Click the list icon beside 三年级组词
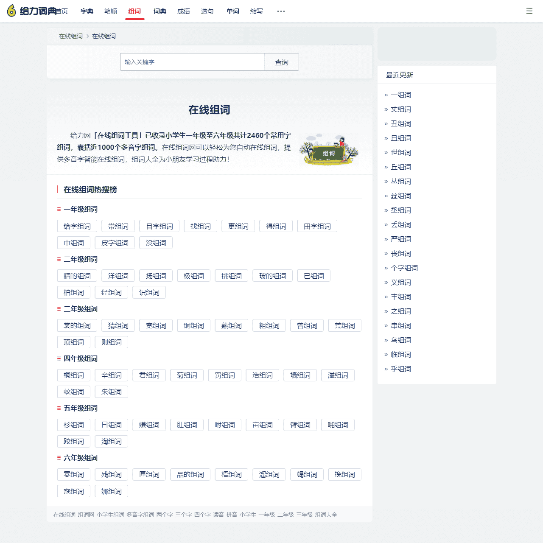This screenshot has width=543, height=543. tap(59, 309)
